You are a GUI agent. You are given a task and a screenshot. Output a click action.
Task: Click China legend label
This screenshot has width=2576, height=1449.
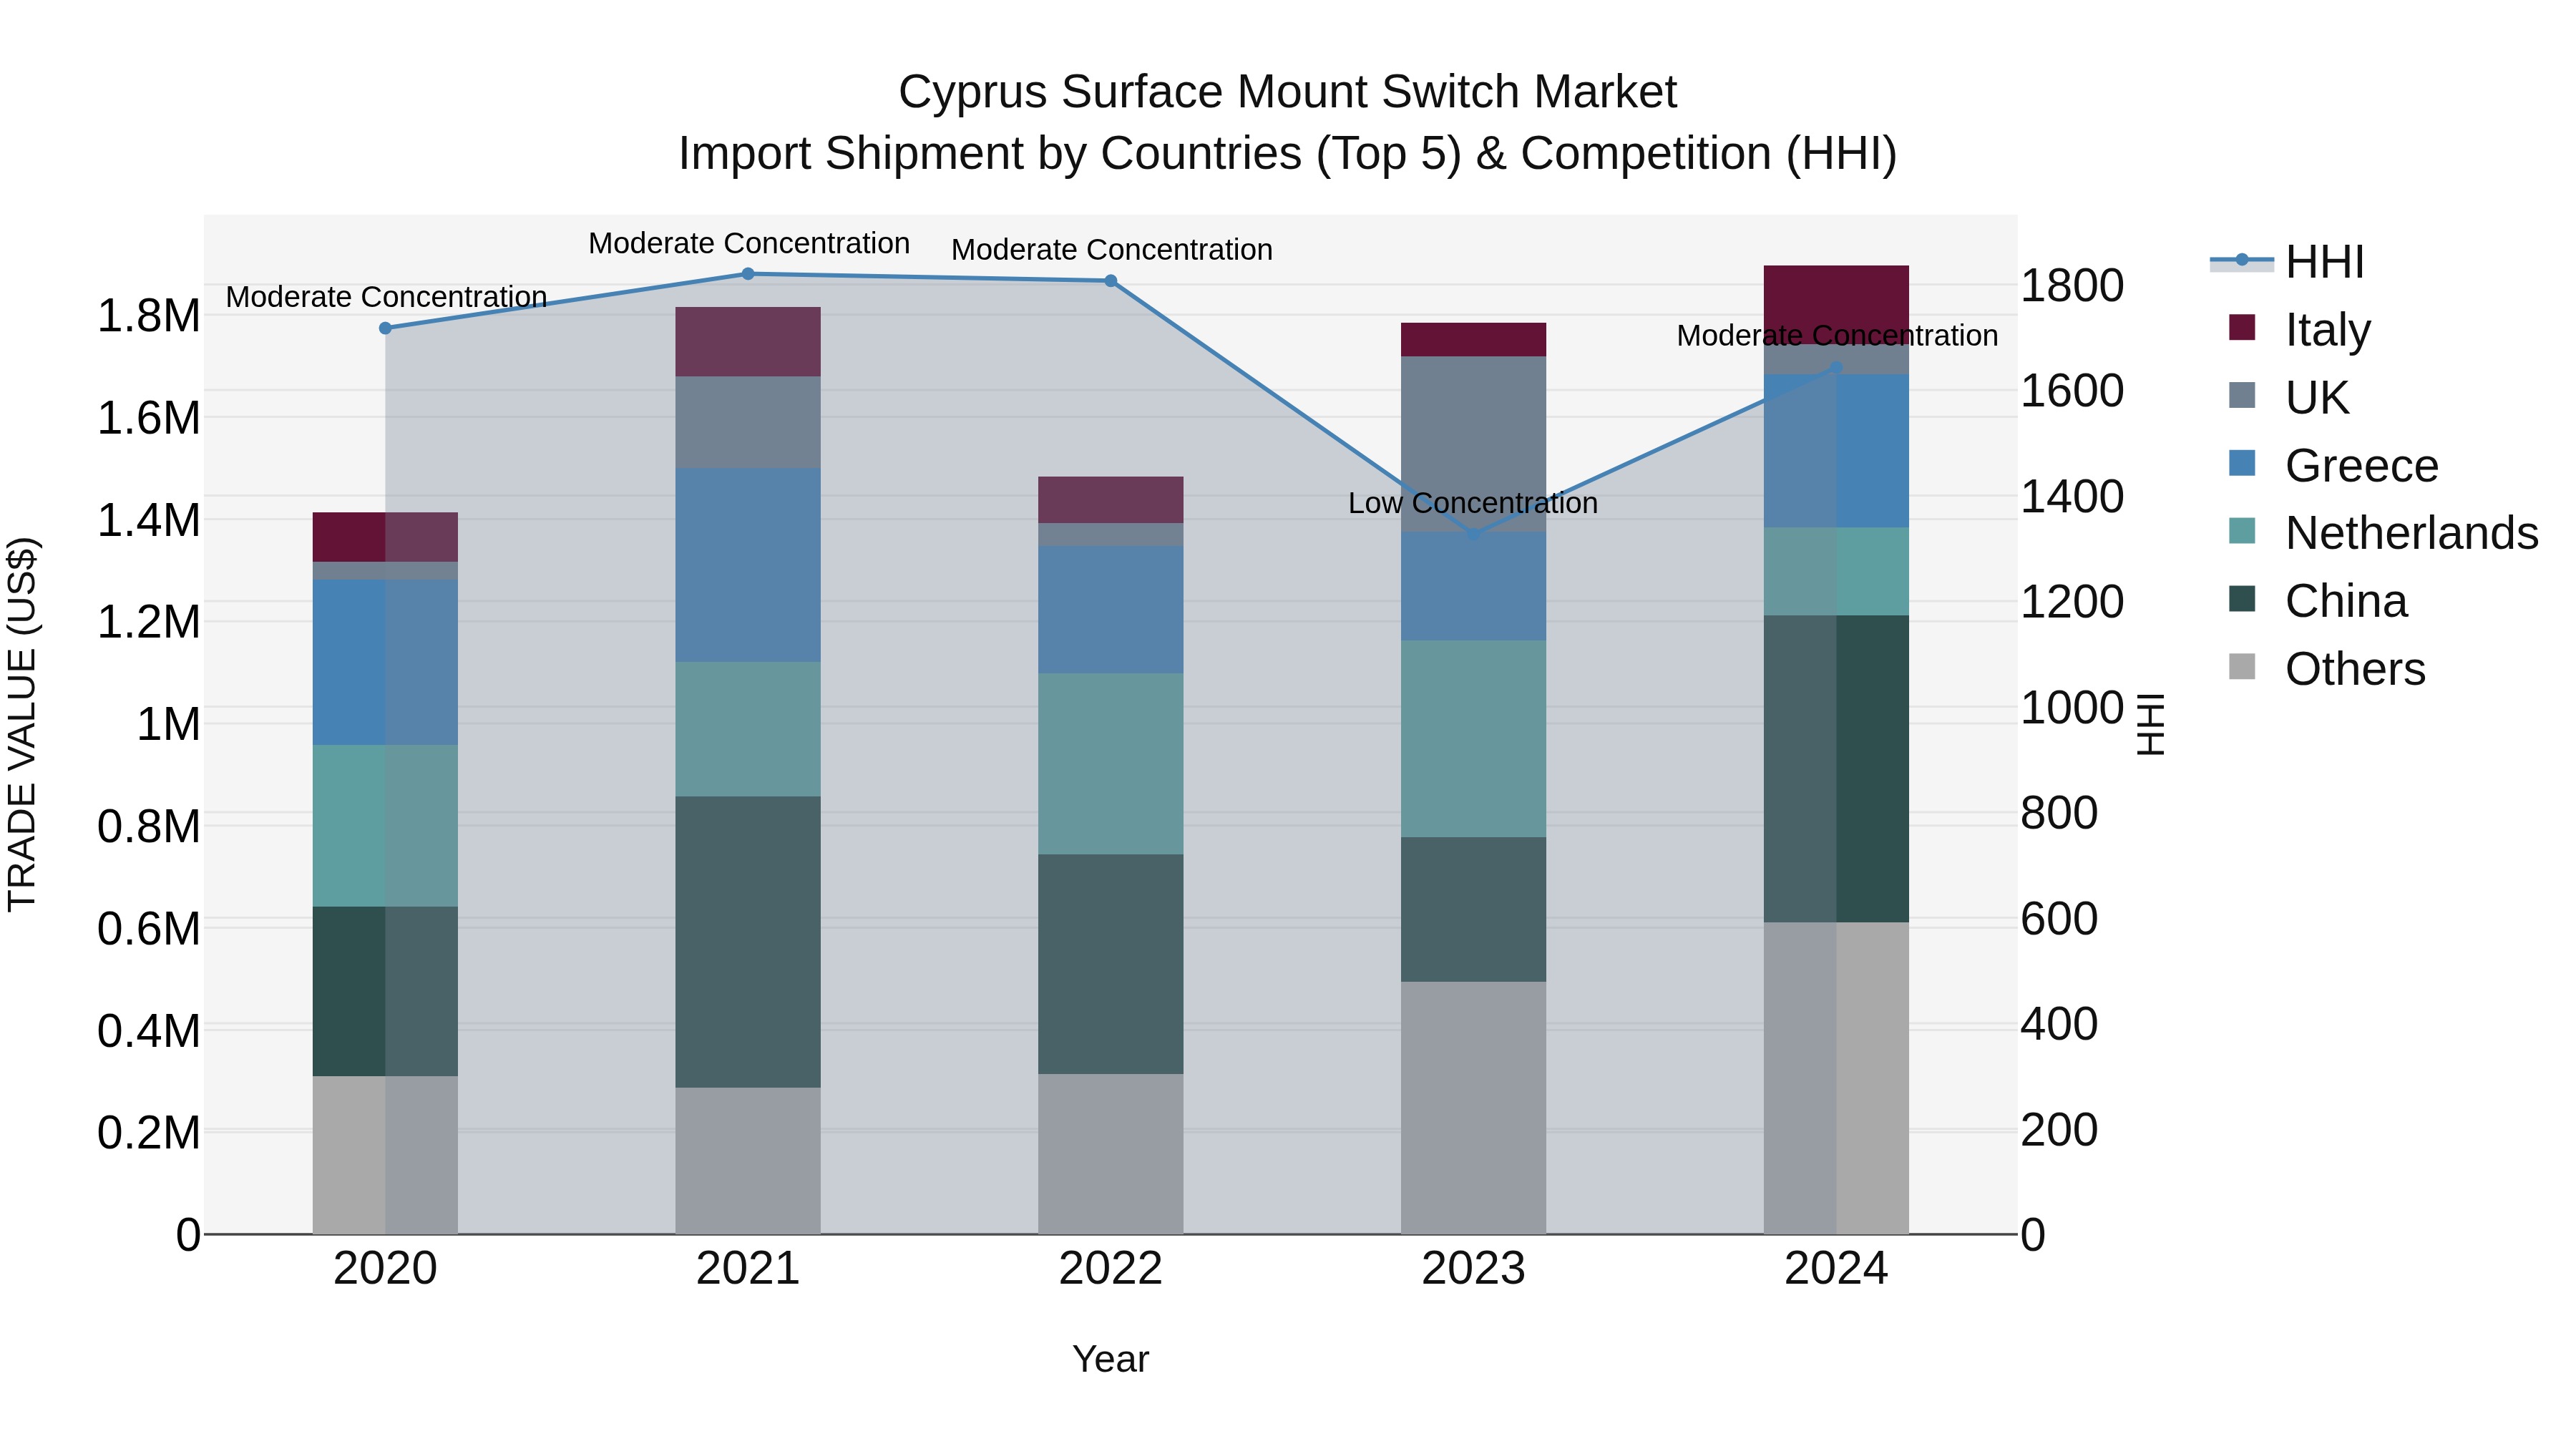[2346, 601]
